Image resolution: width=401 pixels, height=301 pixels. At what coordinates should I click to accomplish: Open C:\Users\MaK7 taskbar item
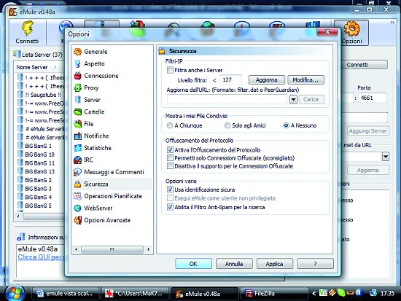pos(135,293)
